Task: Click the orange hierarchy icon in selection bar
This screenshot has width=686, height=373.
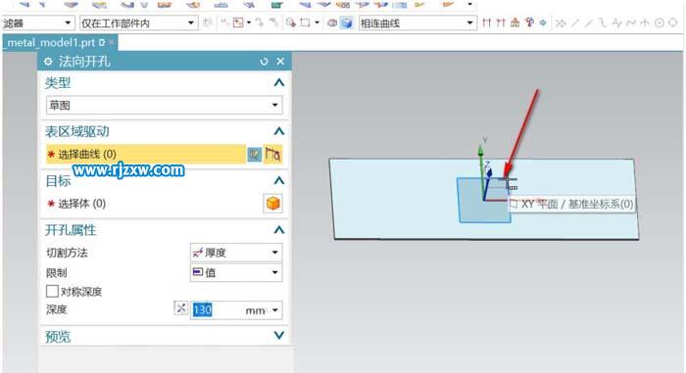Action: tap(514, 23)
